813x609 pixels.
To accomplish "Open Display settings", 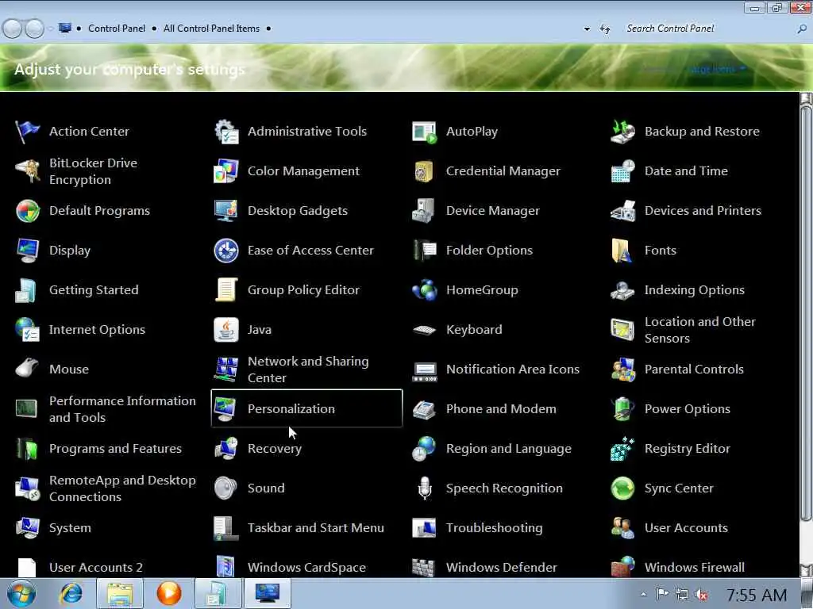I will point(53,251).
